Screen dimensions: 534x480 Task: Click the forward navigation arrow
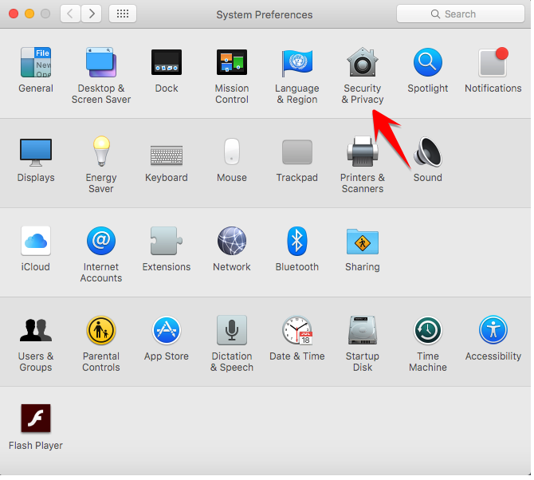click(92, 14)
